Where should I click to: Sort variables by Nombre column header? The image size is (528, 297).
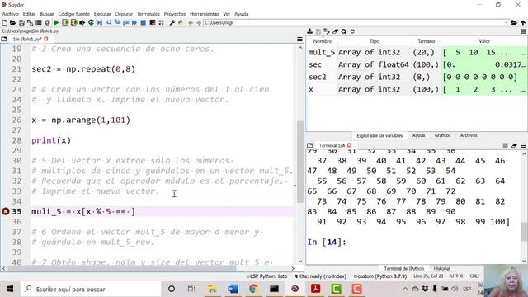[x=323, y=41]
